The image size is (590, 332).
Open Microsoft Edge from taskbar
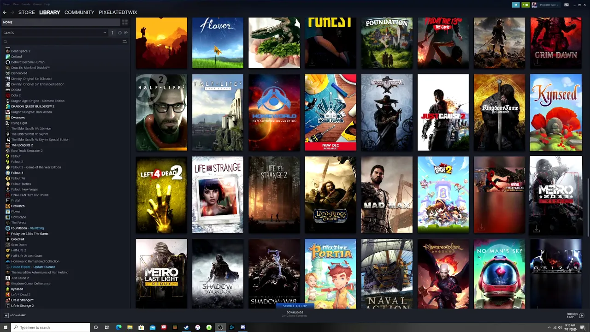(x=118, y=327)
